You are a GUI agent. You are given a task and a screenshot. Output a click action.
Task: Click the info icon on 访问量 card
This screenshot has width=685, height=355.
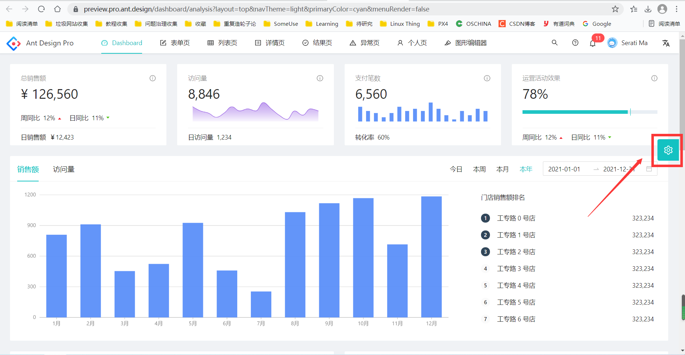pos(320,78)
